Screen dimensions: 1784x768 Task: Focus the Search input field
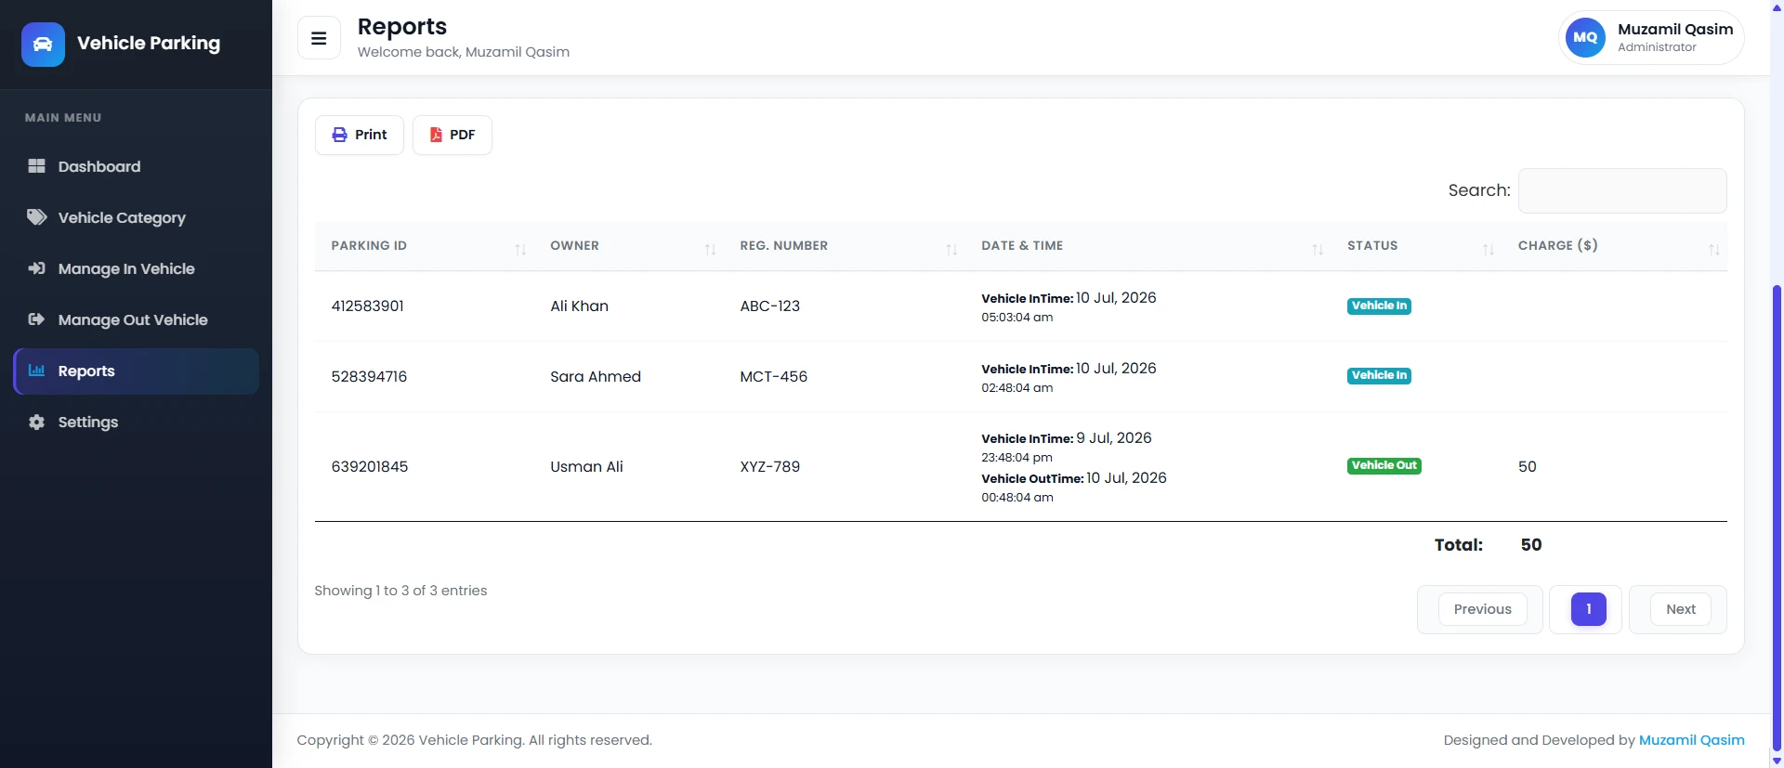point(1622,190)
